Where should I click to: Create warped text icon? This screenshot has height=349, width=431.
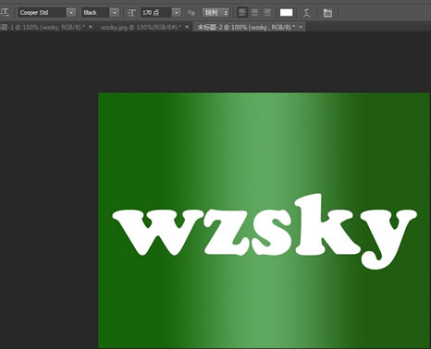306,13
